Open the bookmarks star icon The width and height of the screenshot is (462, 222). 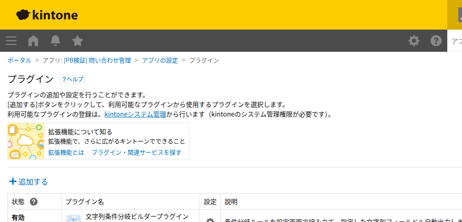click(78, 41)
